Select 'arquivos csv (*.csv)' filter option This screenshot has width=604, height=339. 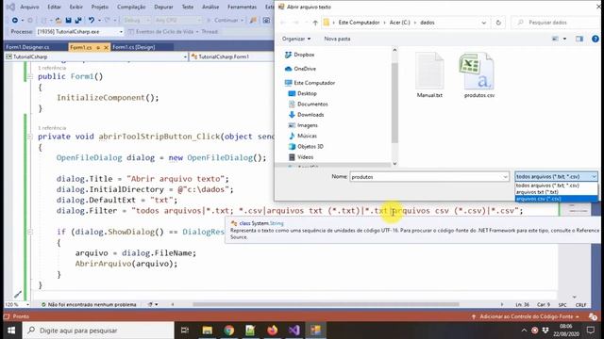tap(556, 199)
